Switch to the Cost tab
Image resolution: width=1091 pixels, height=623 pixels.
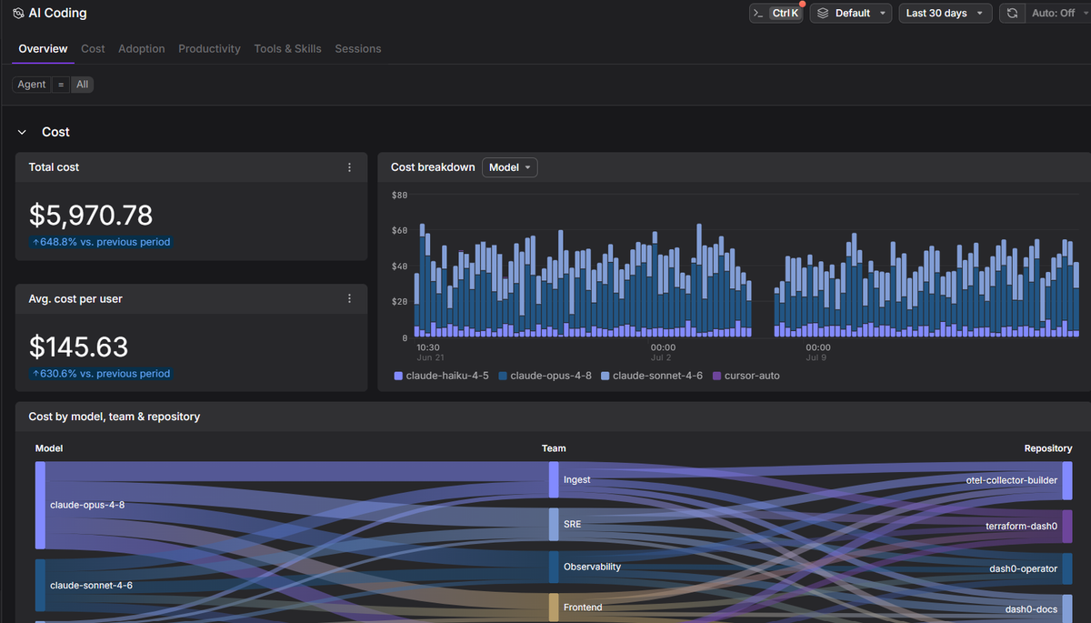click(x=93, y=49)
